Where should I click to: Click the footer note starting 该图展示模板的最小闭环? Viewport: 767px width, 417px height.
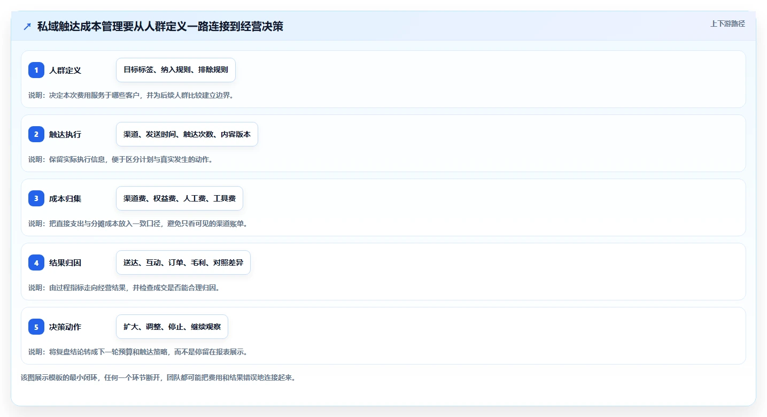[x=158, y=377]
